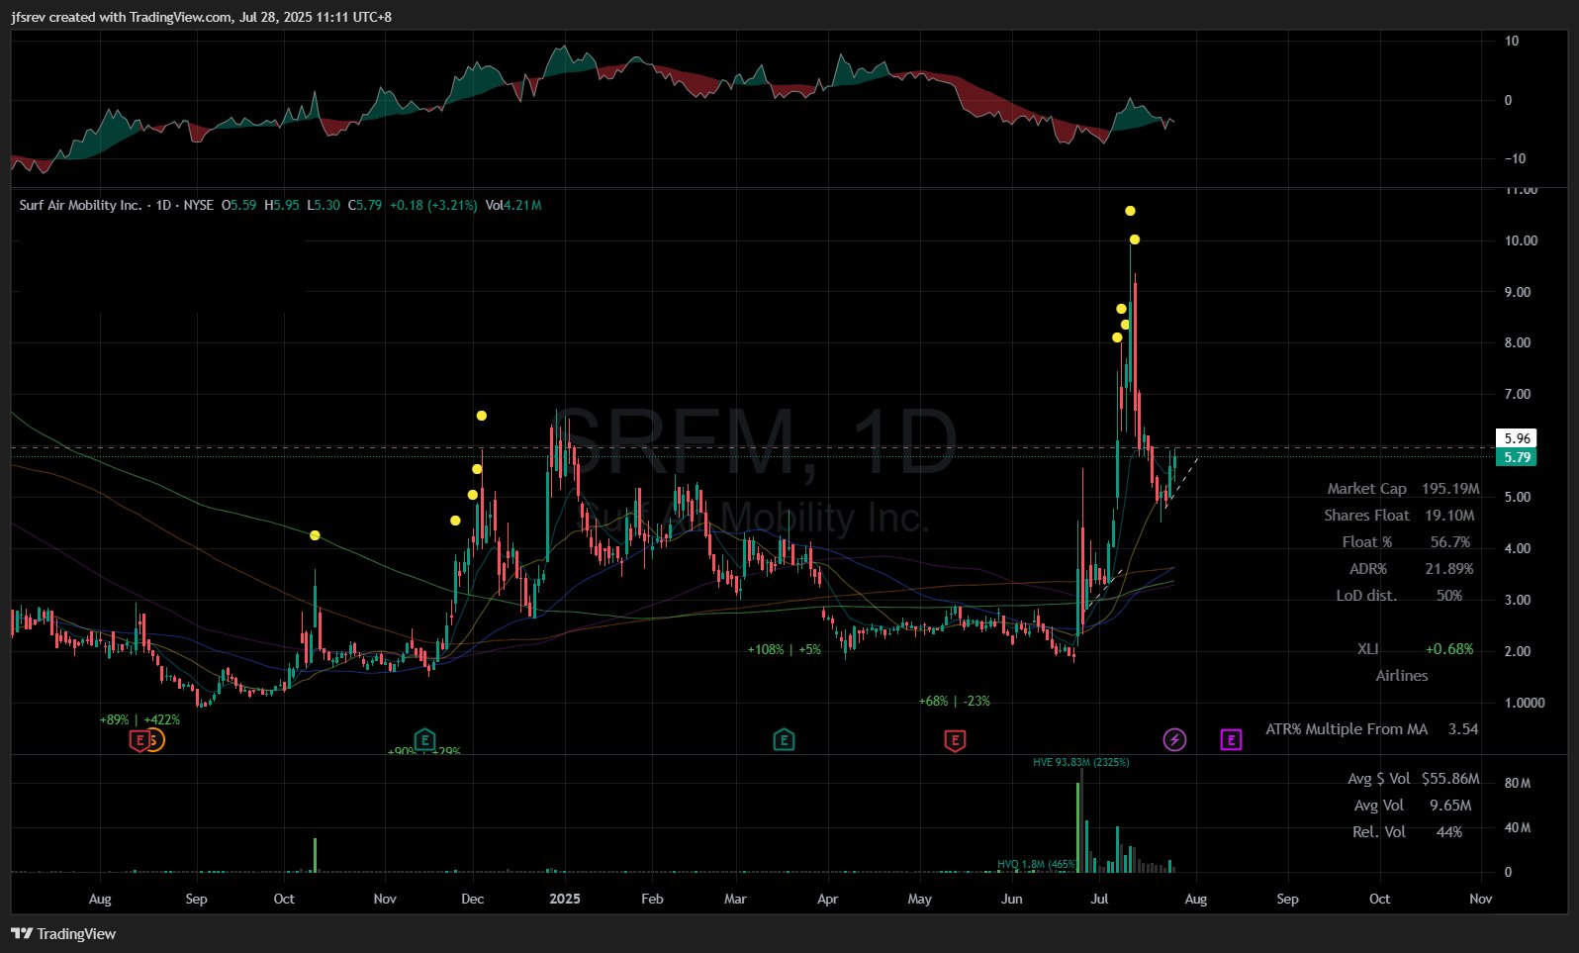Open the magenta square E earnings marker
The width and height of the screenshot is (1579, 953).
tap(1231, 739)
